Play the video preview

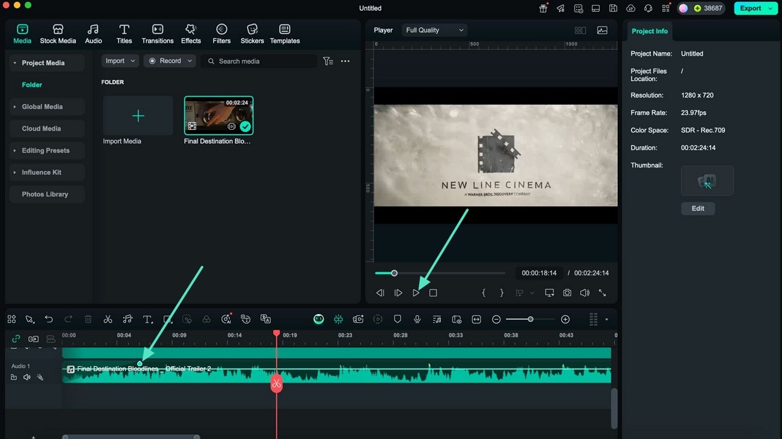point(416,293)
